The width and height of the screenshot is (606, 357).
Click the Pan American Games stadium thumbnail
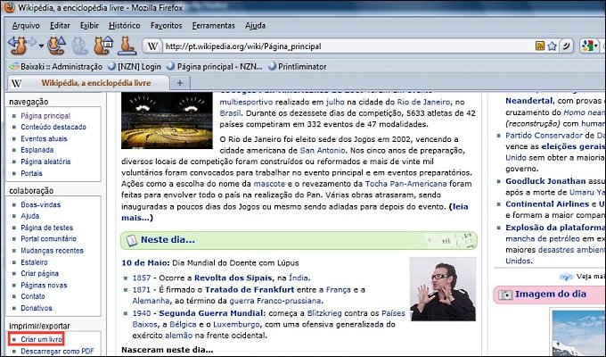pyautogui.click(x=167, y=120)
